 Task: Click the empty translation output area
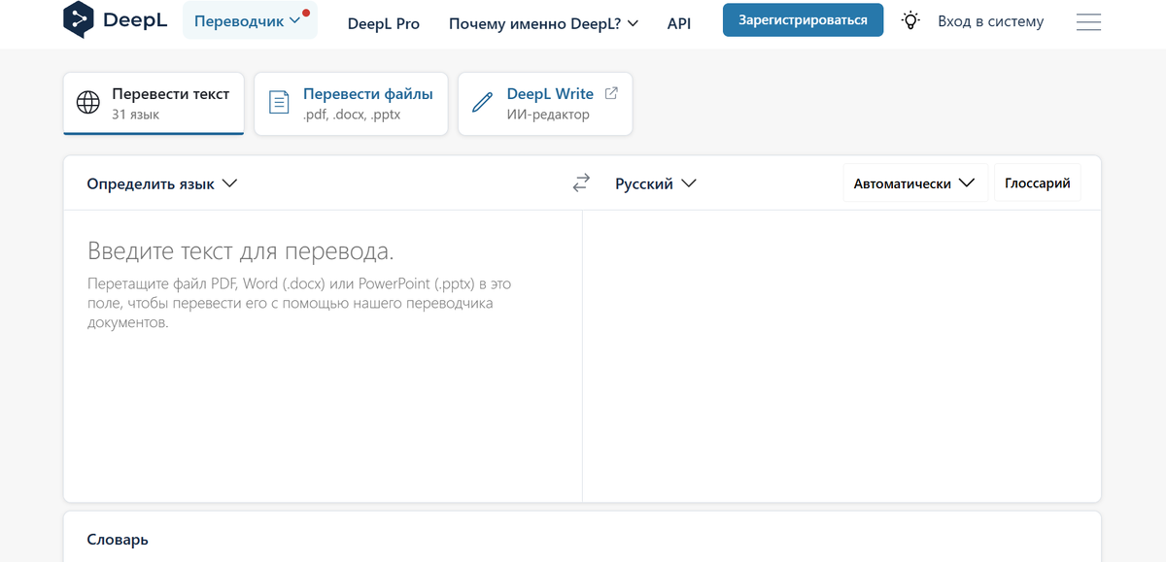(841, 356)
